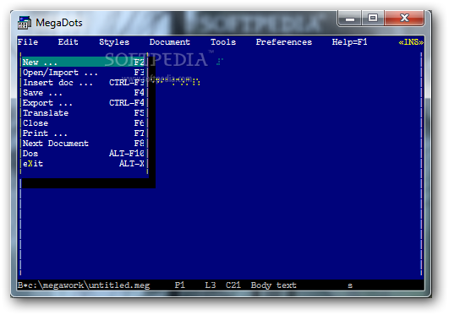Open the Document menu
Screen dimensions: 449x315
coord(169,42)
